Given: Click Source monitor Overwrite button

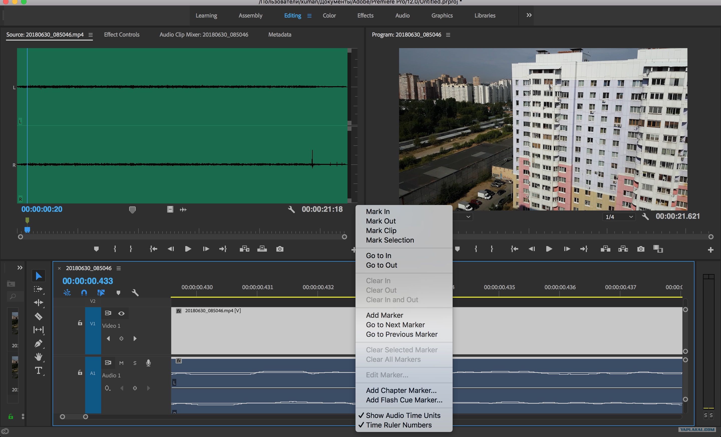Looking at the screenshot, I should tap(262, 249).
